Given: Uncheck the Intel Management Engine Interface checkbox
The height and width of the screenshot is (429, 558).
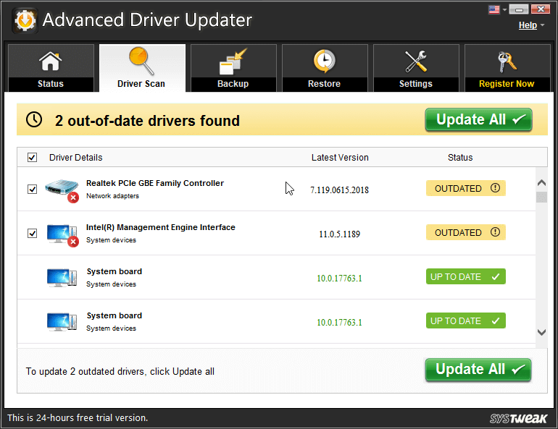Looking at the screenshot, I should point(32,233).
